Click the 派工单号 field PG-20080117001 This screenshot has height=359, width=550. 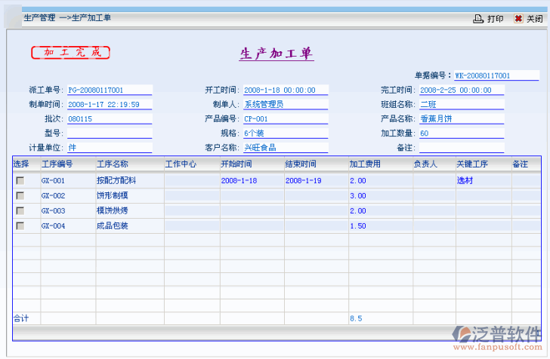pos(110,90)
